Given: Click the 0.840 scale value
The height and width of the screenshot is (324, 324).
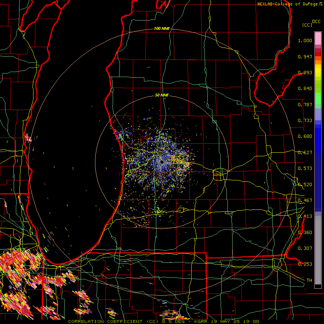Looking at the screenshot, I should 305,89.
